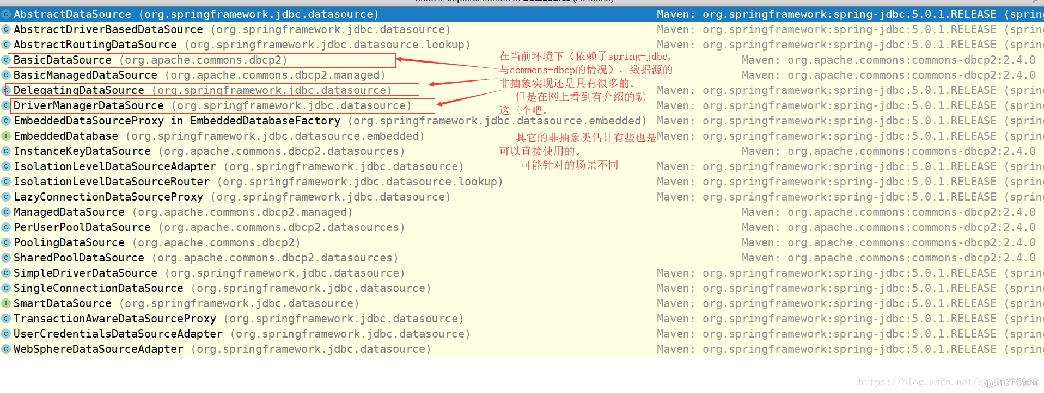Viewport: 1044px width, 393px height.
Task: Click the class icon beside AbstractDataSource
Action: tap(5, 14)
